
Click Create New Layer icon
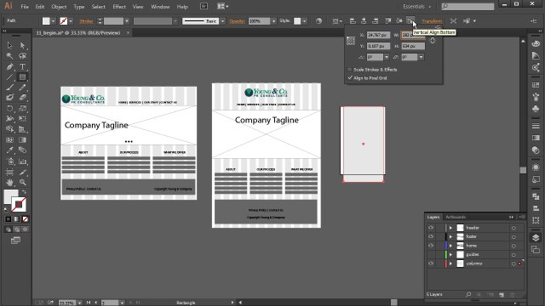click(x=502, y=295)
